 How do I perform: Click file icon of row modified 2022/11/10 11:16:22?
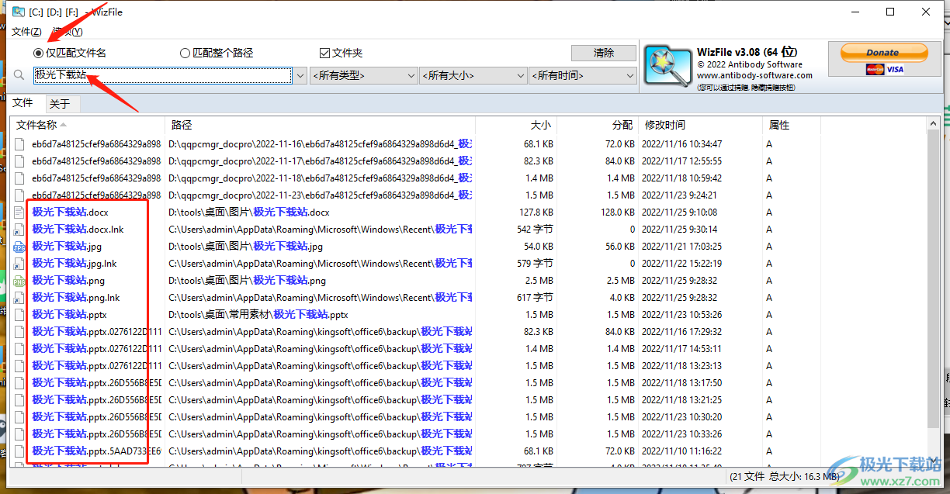20,451
